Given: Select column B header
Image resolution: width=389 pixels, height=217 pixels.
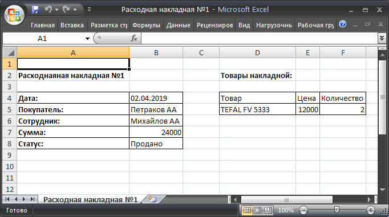Looking at the screenshot, I should coord(156,52).
